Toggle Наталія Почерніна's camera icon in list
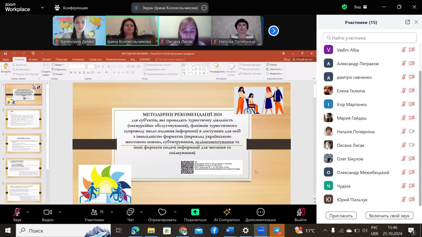 point(411,131)
